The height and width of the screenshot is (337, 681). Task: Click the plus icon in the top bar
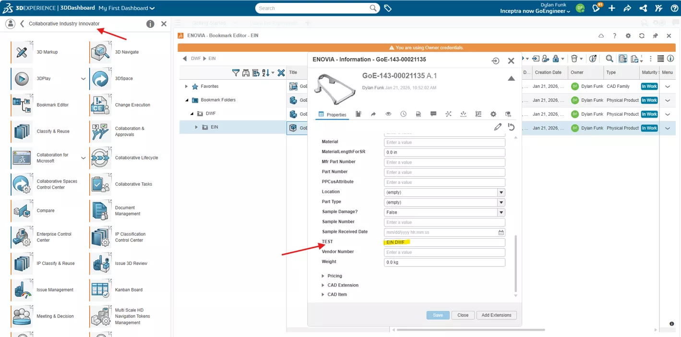coord(612,8)
